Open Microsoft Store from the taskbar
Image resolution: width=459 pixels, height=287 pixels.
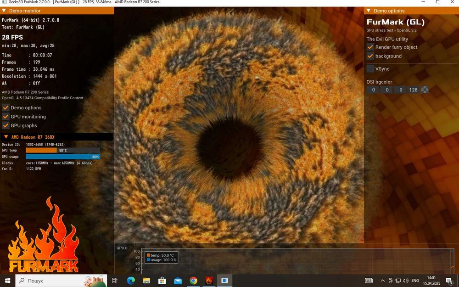(x=162, y=281)
